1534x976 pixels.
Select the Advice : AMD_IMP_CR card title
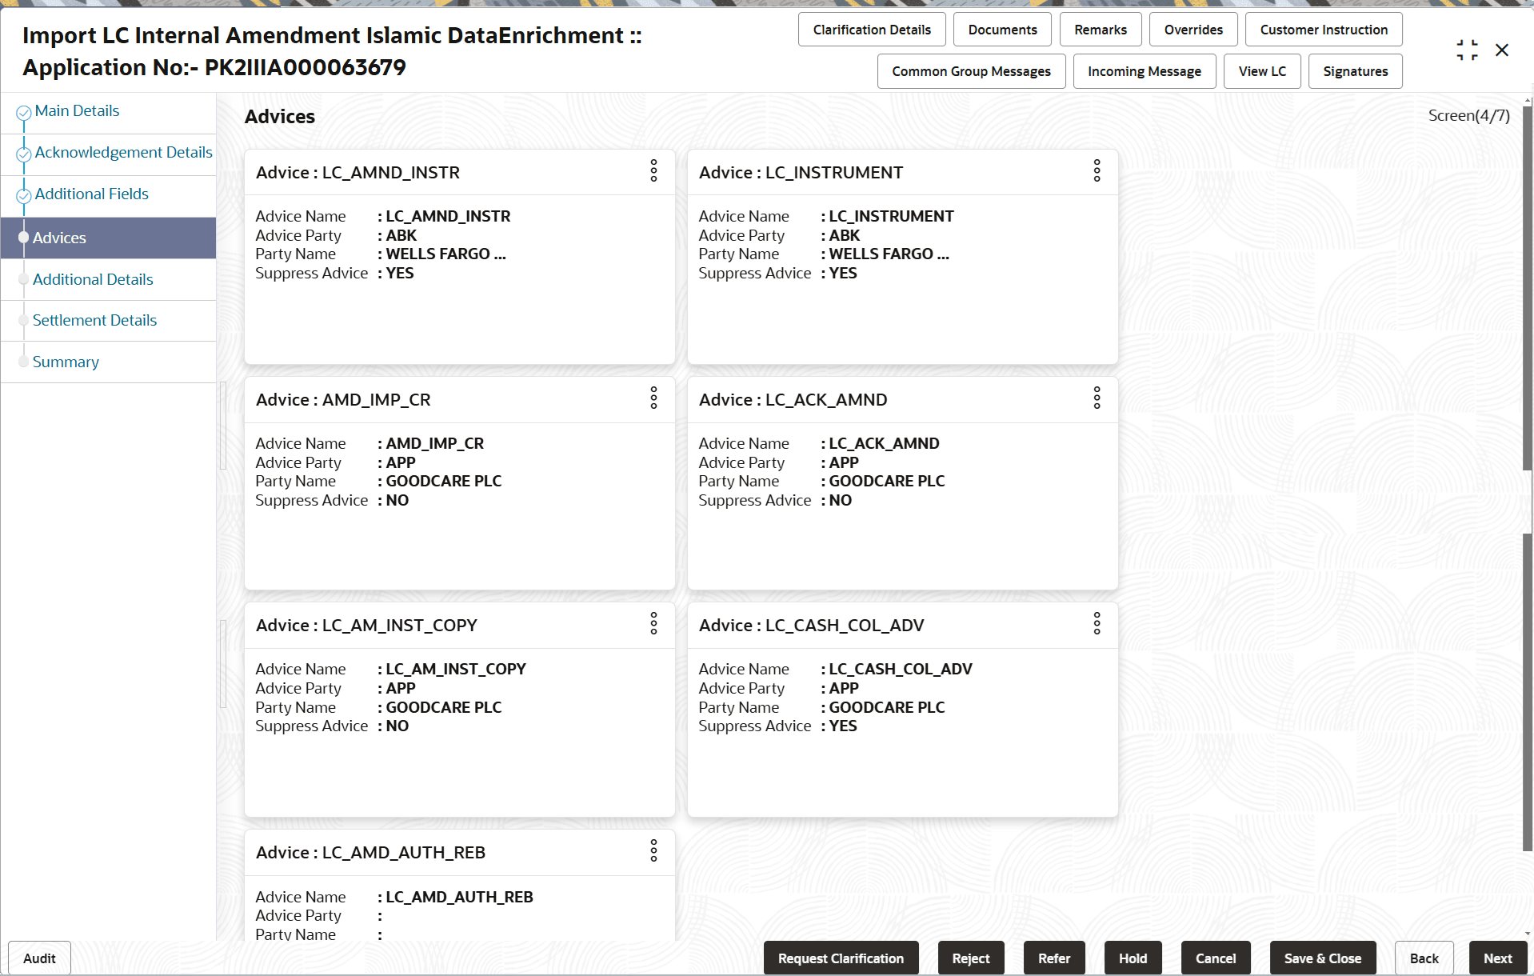[343, 400]
